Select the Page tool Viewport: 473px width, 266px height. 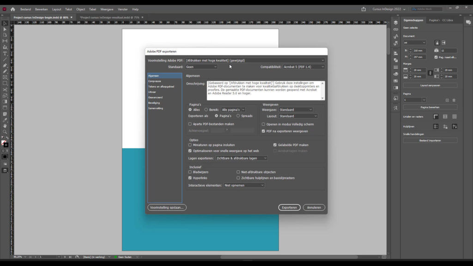pyautogui.click(x=5, y=35)
